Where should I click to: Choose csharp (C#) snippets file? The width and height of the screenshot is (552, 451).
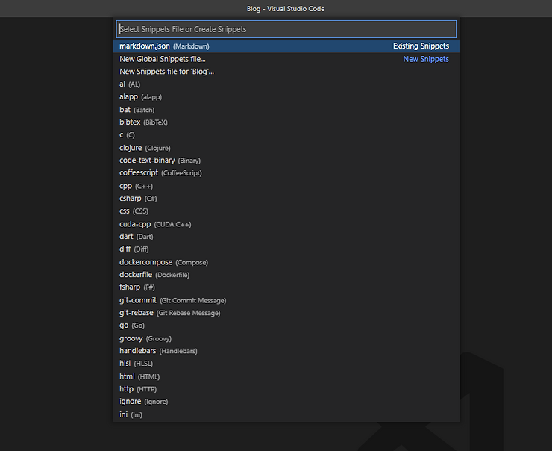[138, 199]
